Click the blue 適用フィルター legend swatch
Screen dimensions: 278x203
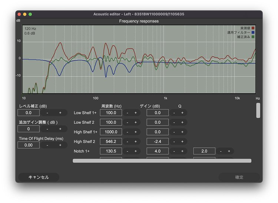coord(253,33)
